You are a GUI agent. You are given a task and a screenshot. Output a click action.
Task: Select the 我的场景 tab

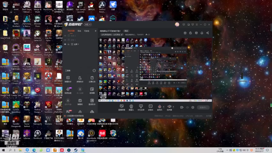71,31
